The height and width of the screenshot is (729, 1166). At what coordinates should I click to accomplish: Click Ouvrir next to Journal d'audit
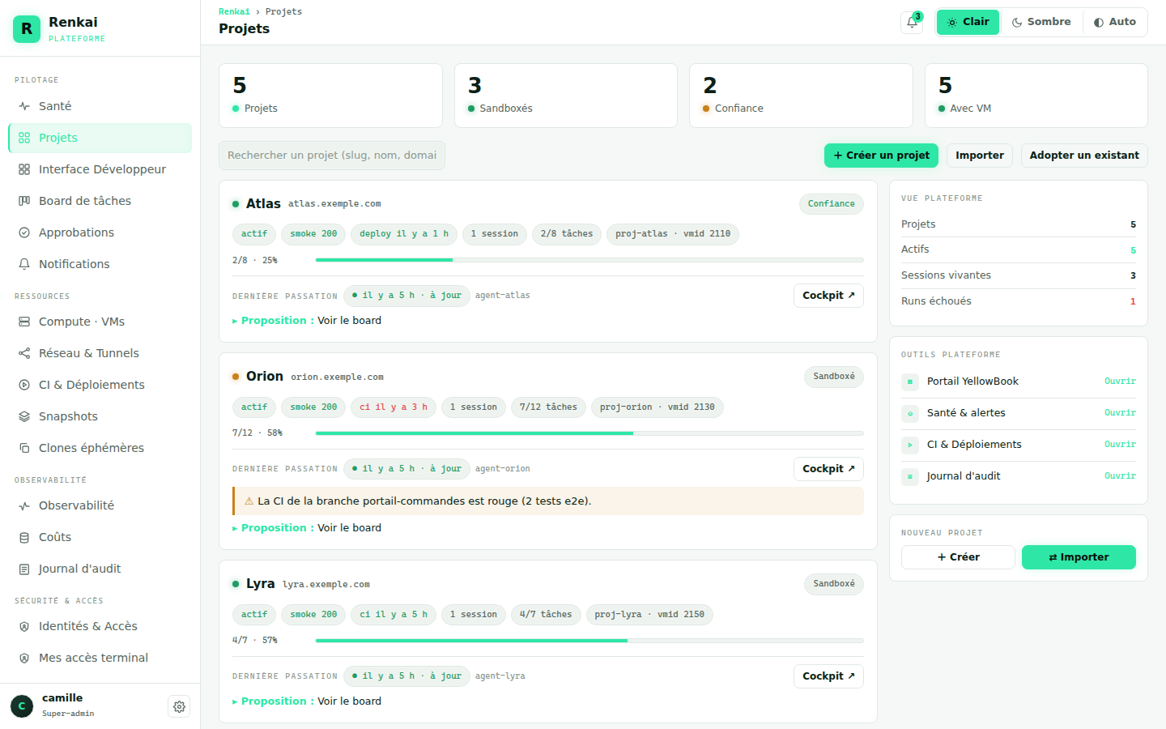[1120, 476]
